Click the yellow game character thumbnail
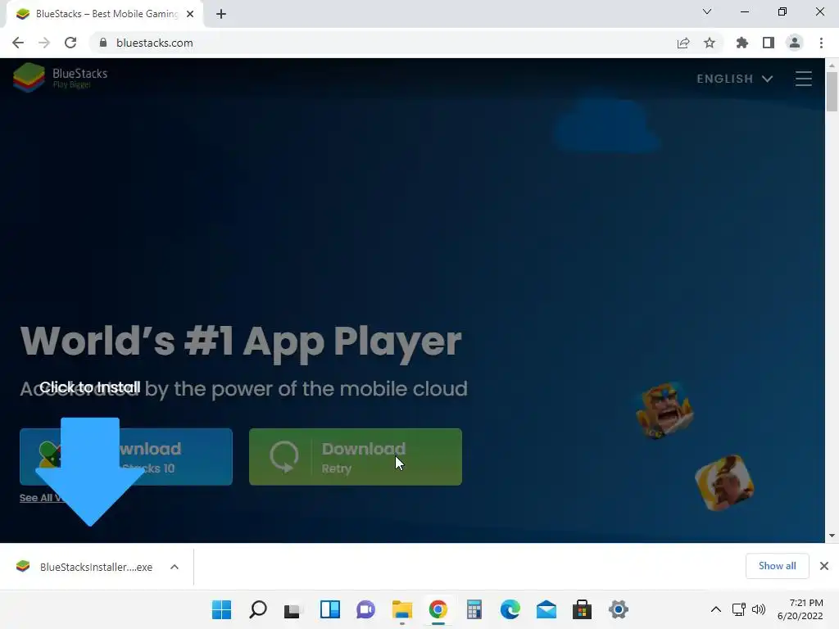 724,482
